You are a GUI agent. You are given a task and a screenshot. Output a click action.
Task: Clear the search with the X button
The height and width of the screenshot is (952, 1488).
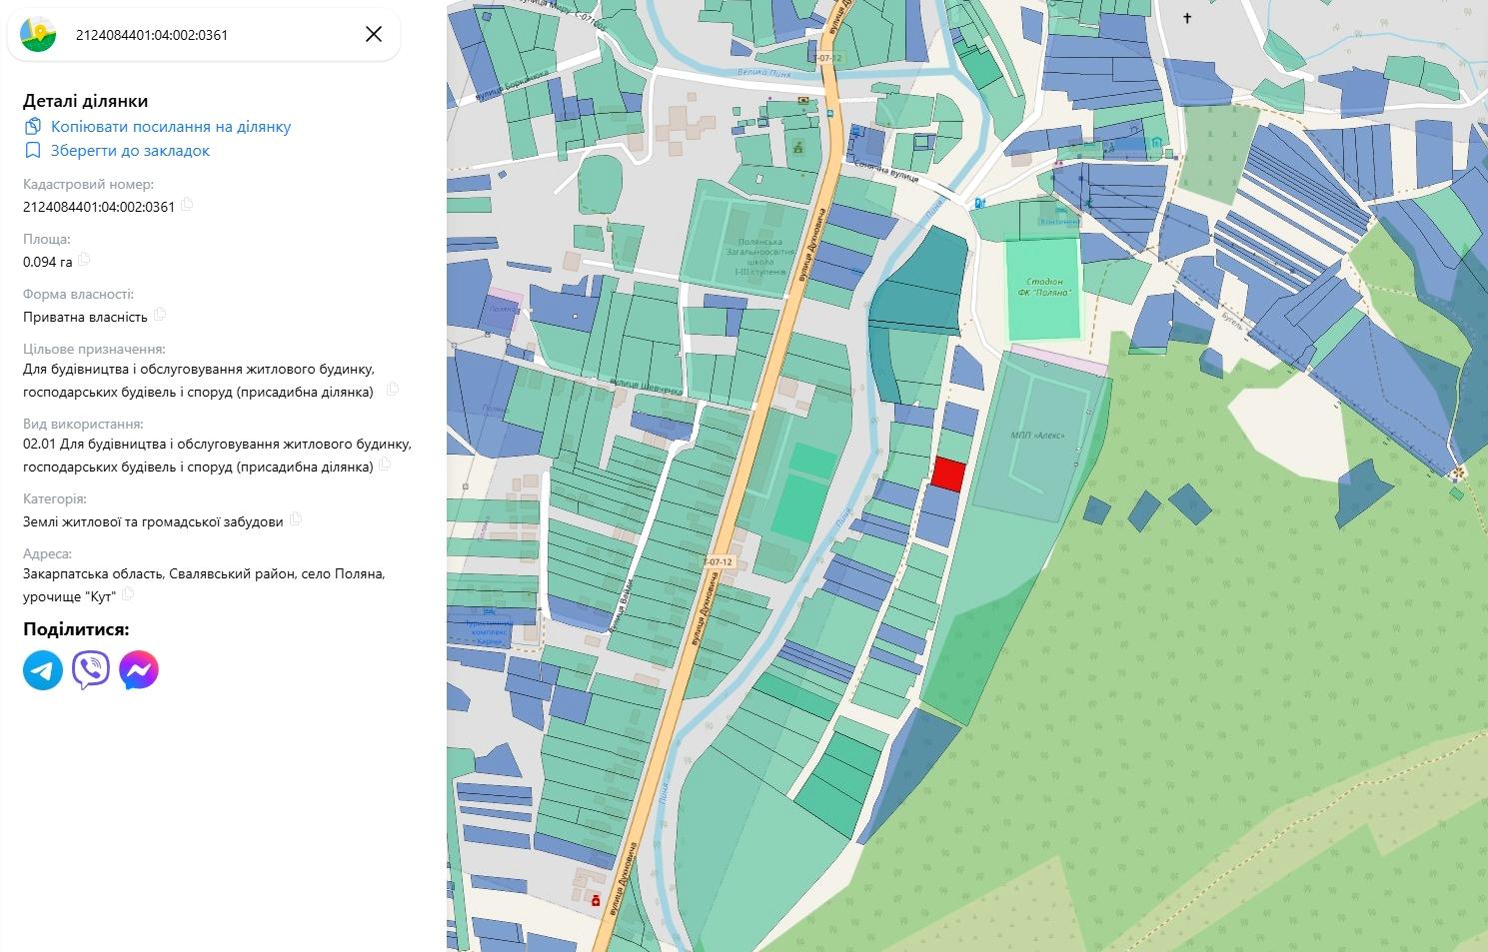tap(374, 35)
